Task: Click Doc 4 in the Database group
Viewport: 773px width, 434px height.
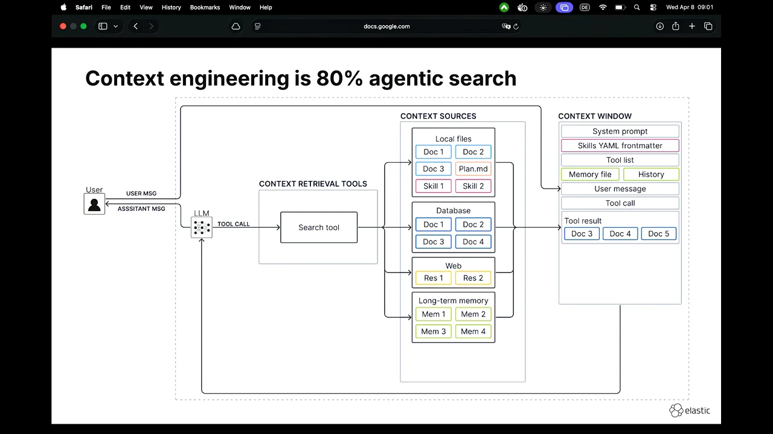Action: 473,242
